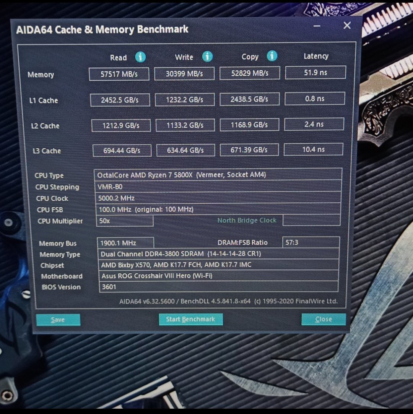This screenshot has height=414, width=413.
Task: Select the L2 Cache Latency value 2.4 ns
Action: (314, 124)
